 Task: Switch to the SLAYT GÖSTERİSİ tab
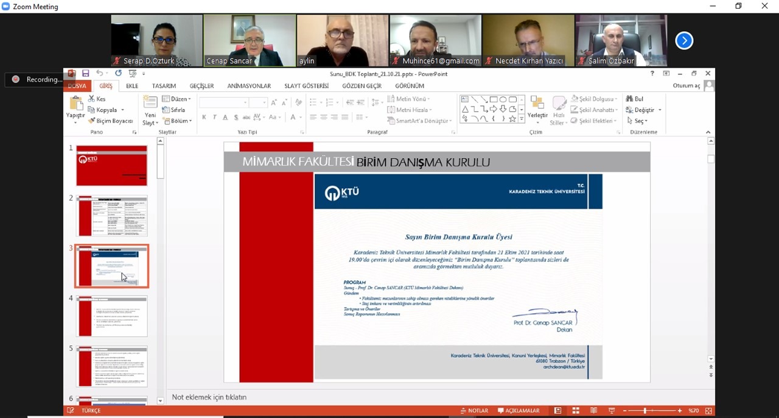306,86
